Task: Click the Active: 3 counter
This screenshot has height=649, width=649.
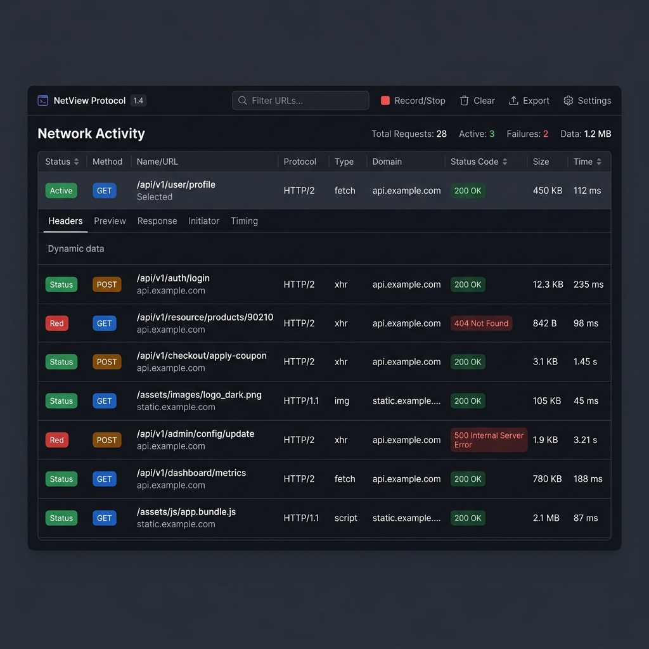Action: [477, 134]
